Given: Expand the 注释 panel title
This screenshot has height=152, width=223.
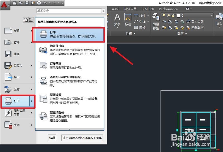Looking at the screenshot, I should 130,34.
